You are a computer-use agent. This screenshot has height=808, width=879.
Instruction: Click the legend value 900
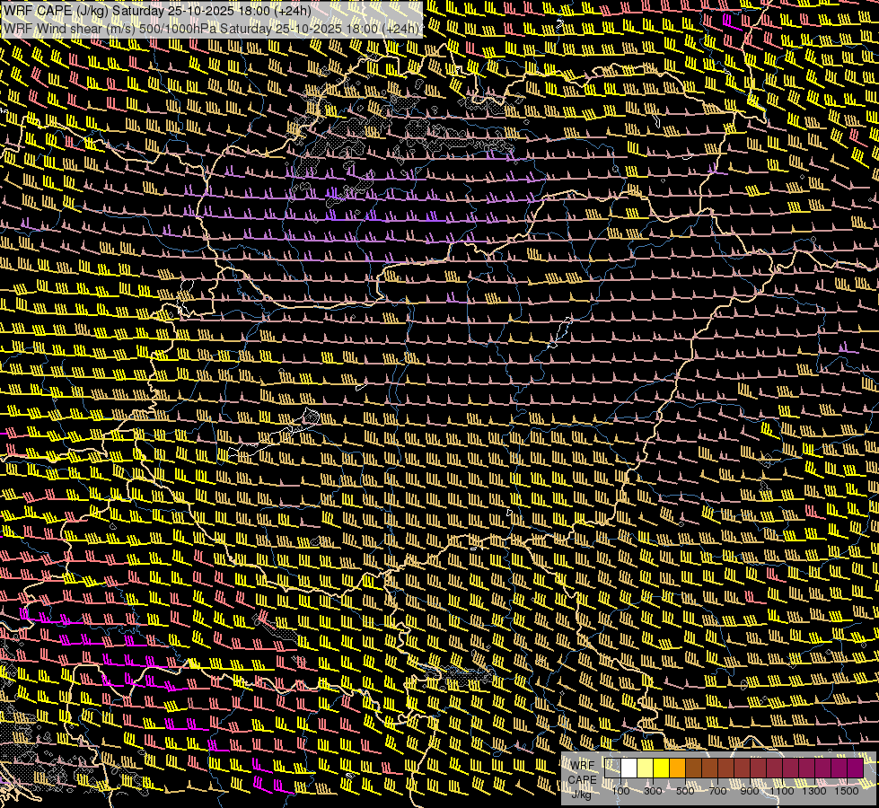click(x=750, y=791)
